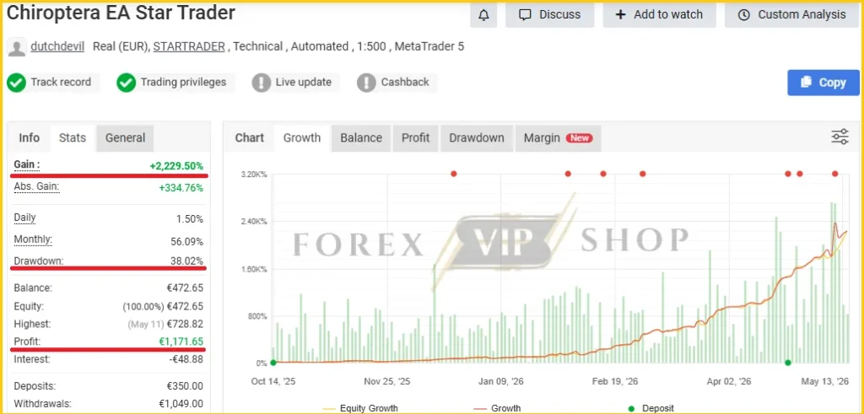Screen dimensions: 864x414
Task: Select the Chart tab
Action: (250, 137)
